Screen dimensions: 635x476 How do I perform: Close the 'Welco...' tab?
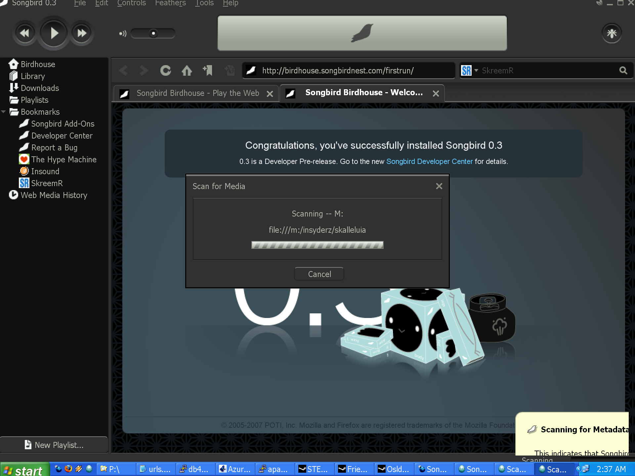pos(436,94)
